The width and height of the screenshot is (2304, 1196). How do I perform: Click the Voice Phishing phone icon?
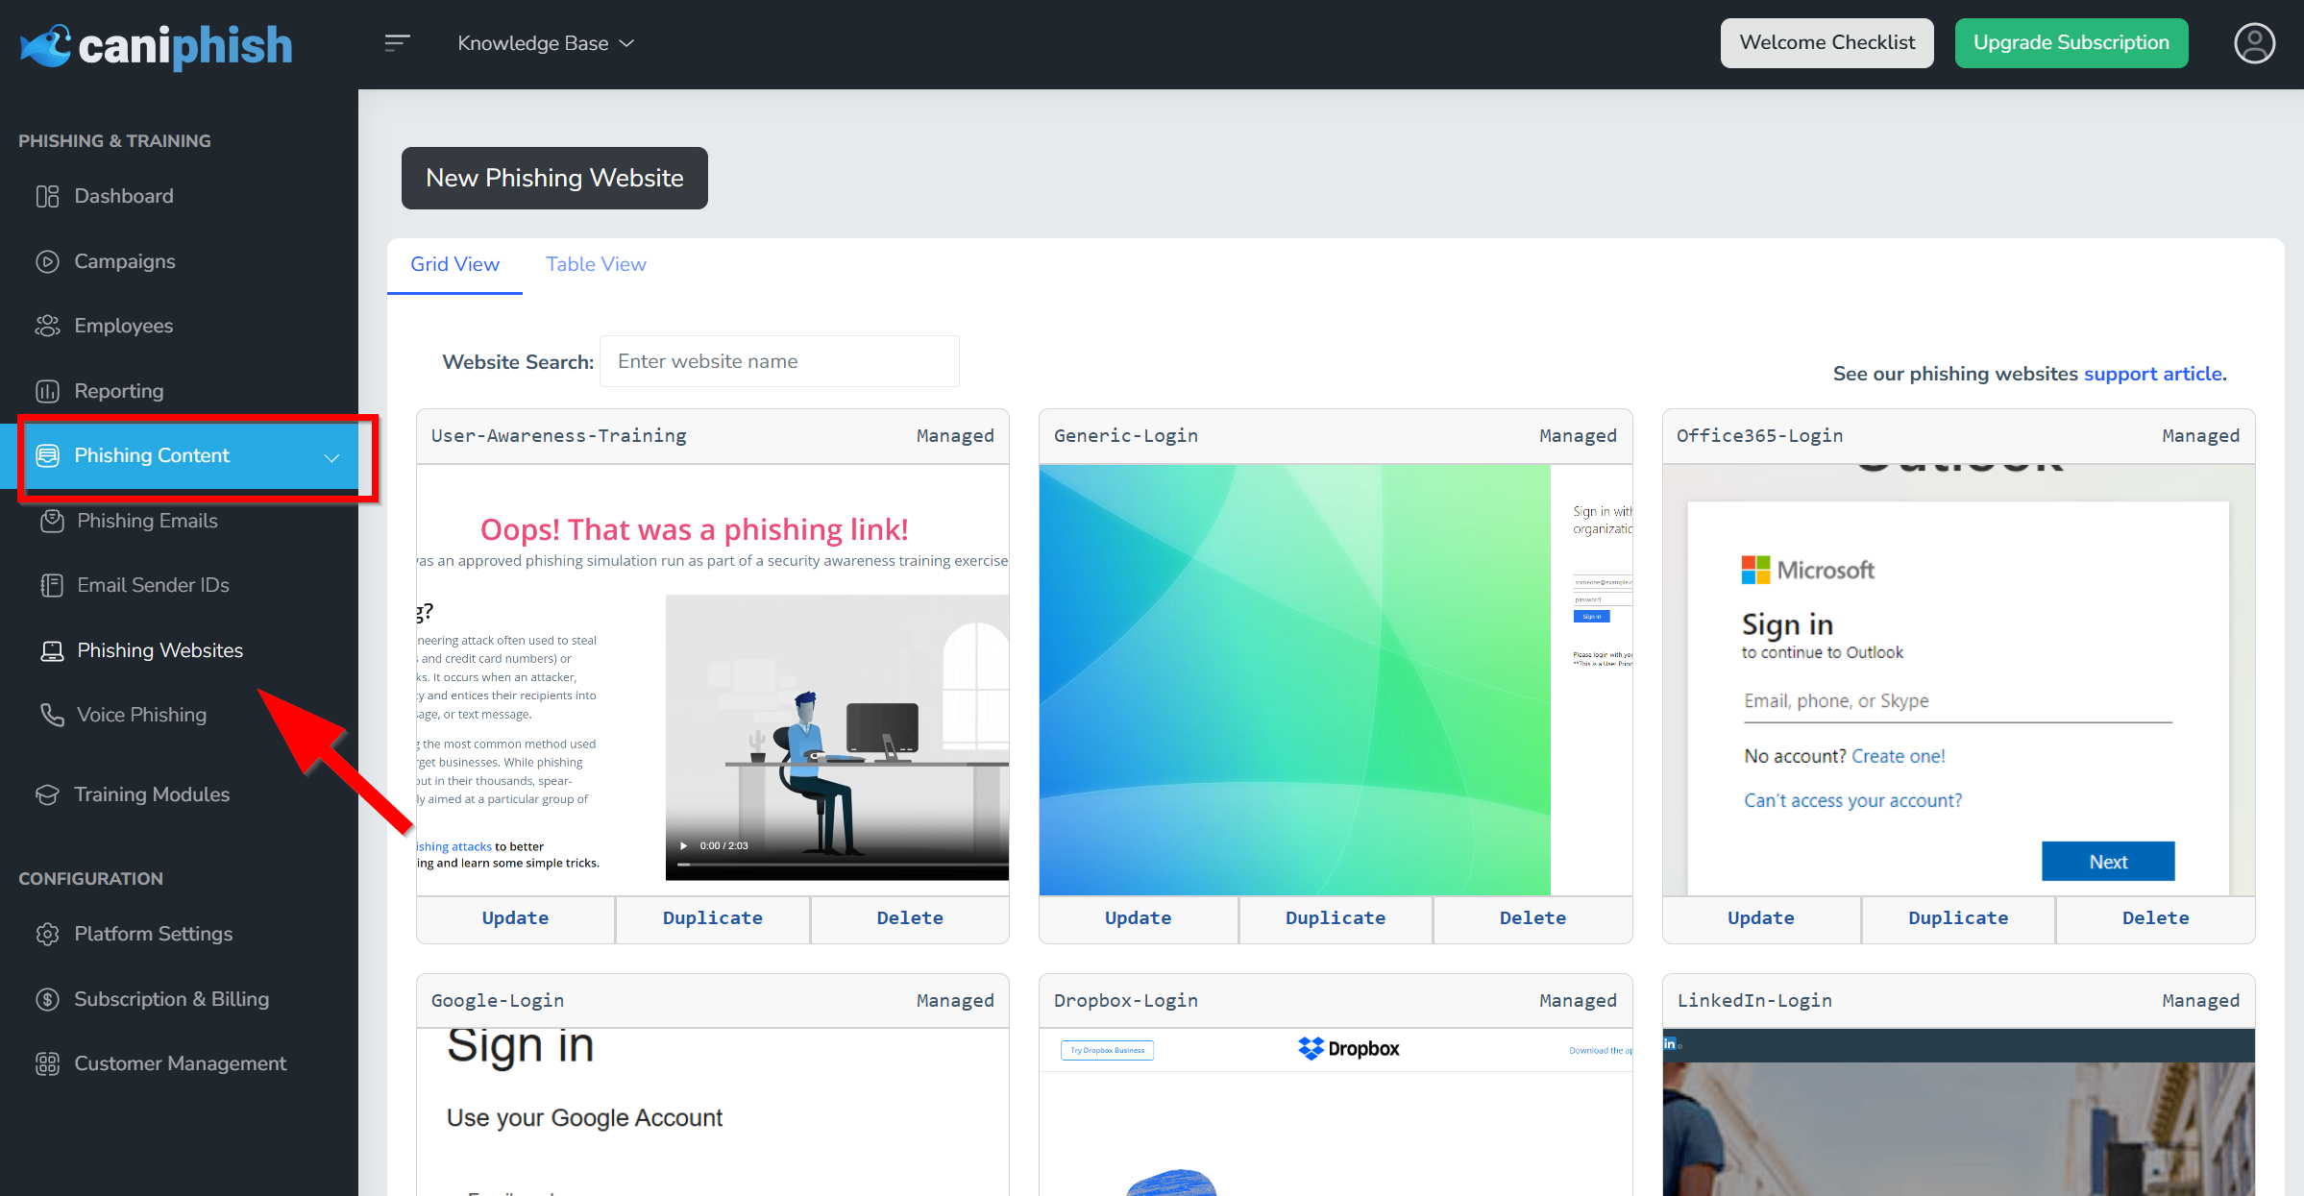point(52,715)
